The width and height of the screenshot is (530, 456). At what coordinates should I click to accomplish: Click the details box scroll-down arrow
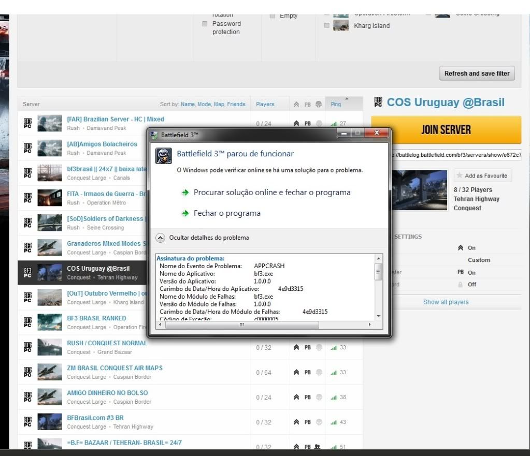[378, 316]
